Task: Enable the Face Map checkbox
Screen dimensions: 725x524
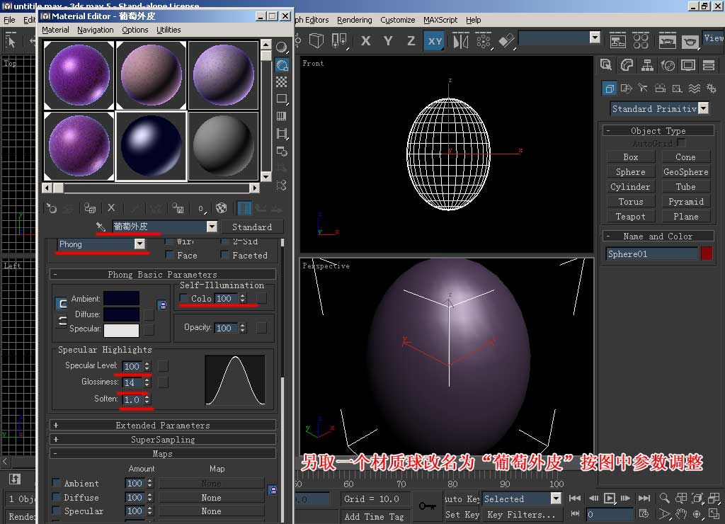Action: point(170,255)
